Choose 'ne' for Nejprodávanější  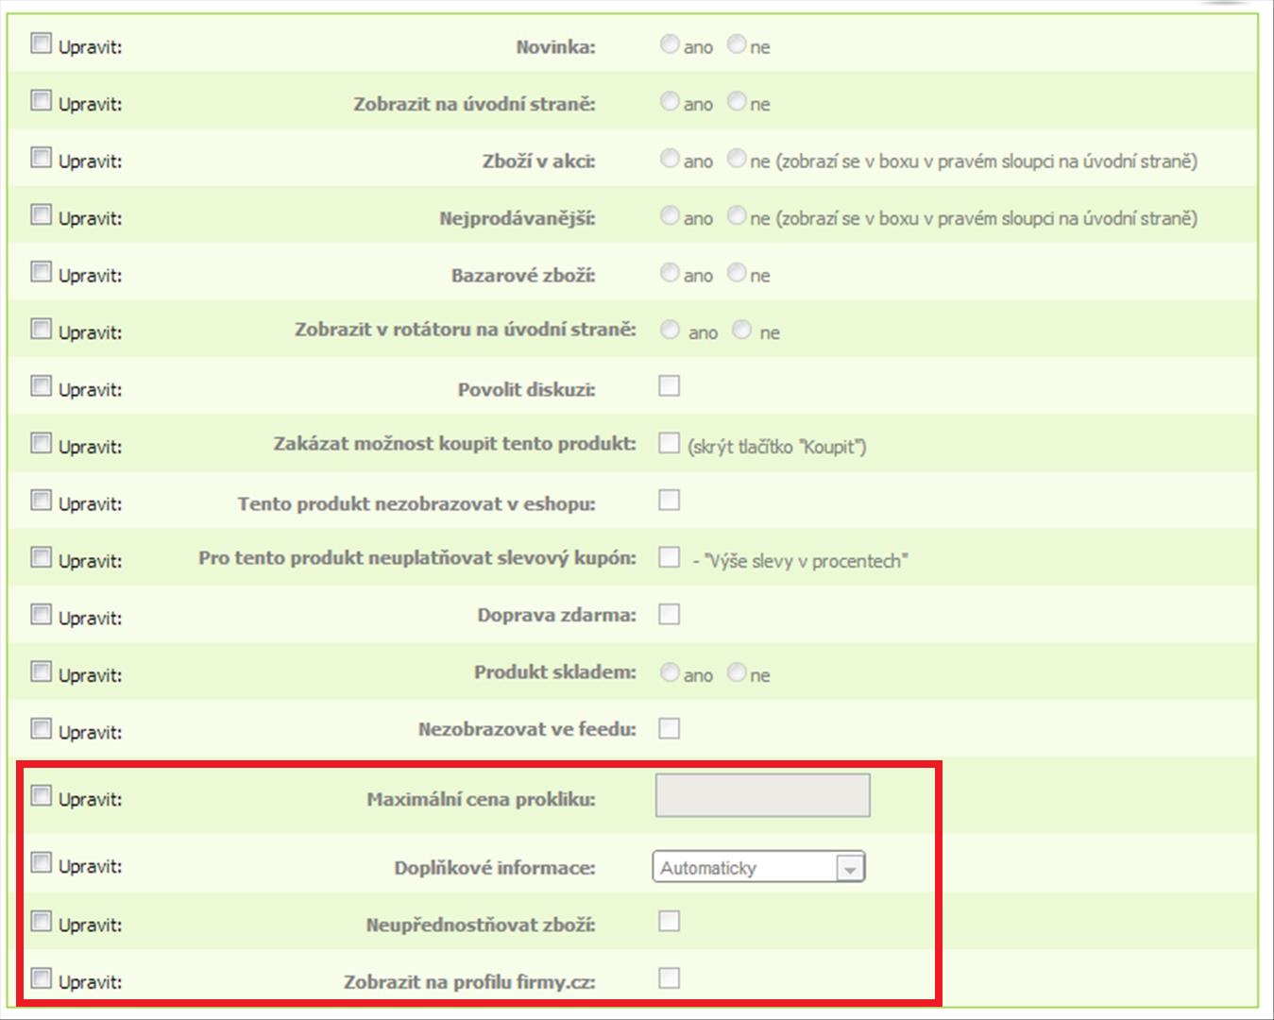pos(737,215)
